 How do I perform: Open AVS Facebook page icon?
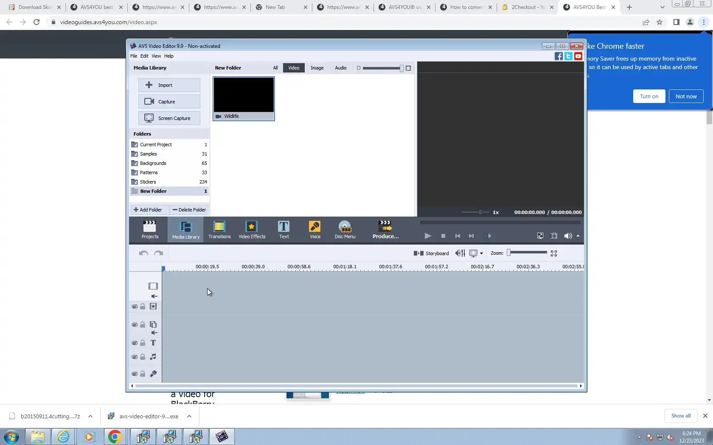[559, 56]
